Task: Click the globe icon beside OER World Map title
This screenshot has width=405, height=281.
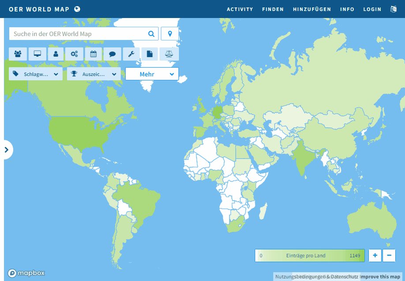Action: point(77,9)
